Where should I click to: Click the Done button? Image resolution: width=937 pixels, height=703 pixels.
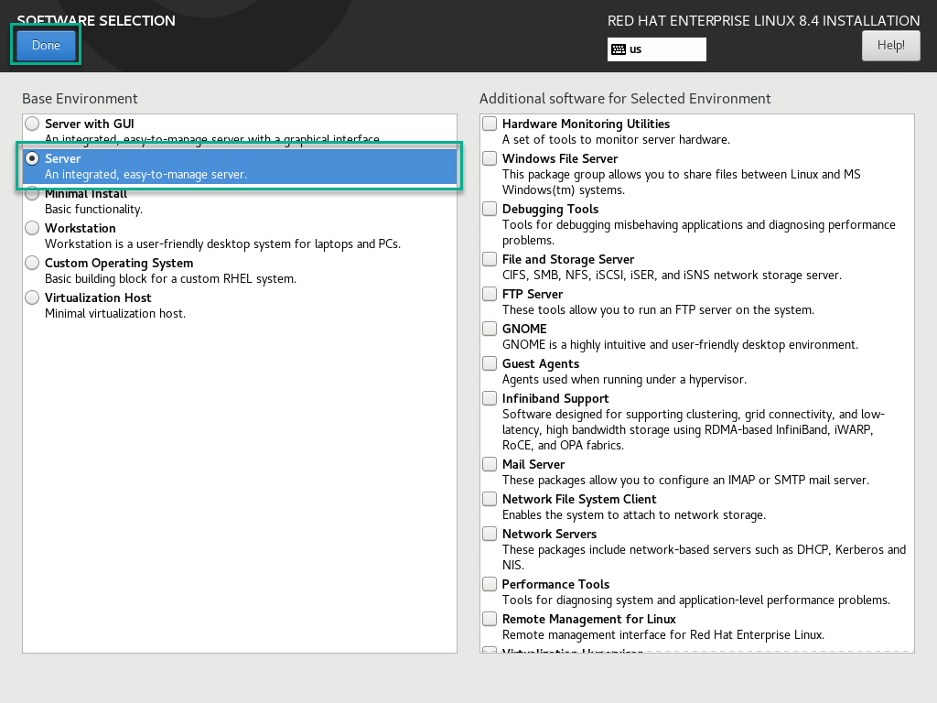click(x=46, y=45)
